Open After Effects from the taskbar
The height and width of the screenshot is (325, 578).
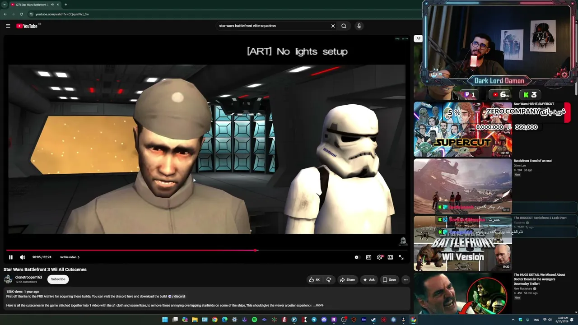pyautogui.click(x=364, y=320)
